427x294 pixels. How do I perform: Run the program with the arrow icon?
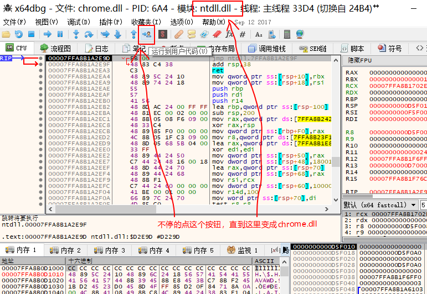(x=48, y=34)
